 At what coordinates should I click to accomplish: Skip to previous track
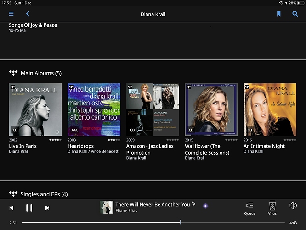[x=11, y=208]
